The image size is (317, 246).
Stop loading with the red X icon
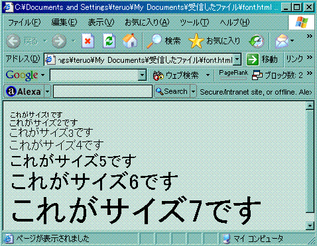pos(88,41)
